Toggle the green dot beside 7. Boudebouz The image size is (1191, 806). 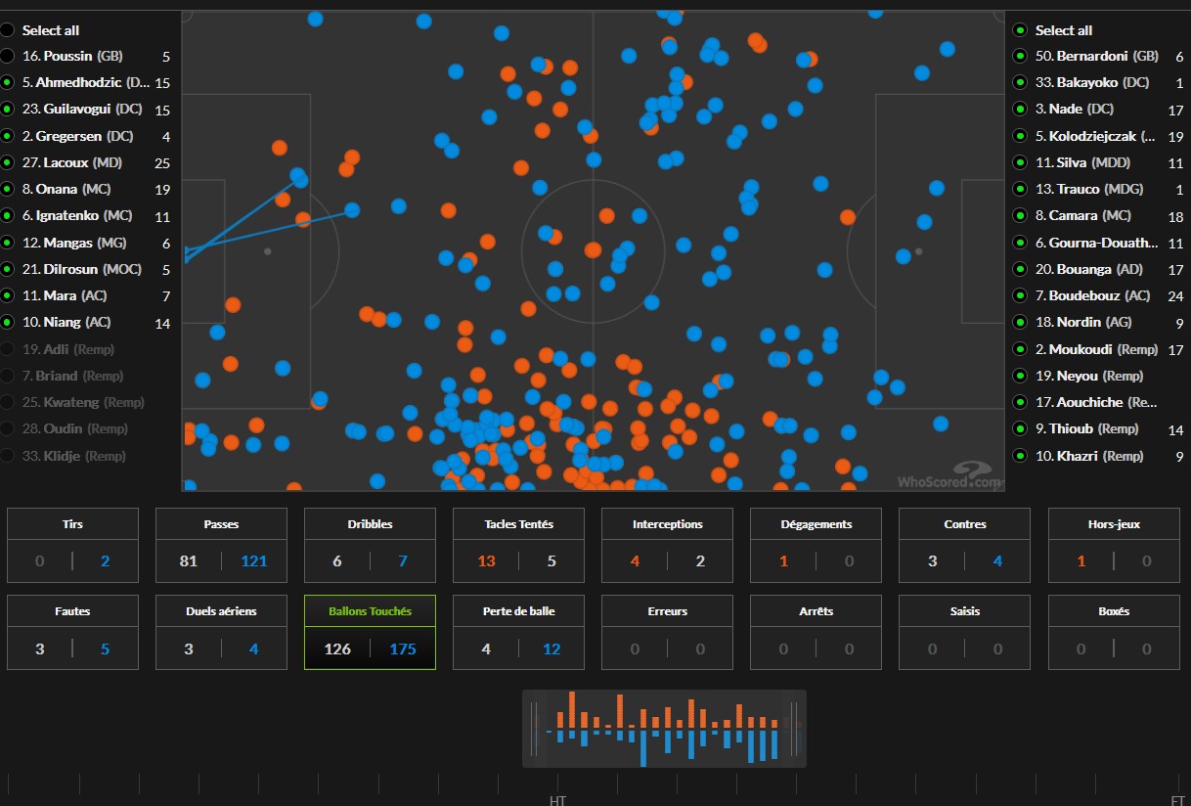point(1021,295)
